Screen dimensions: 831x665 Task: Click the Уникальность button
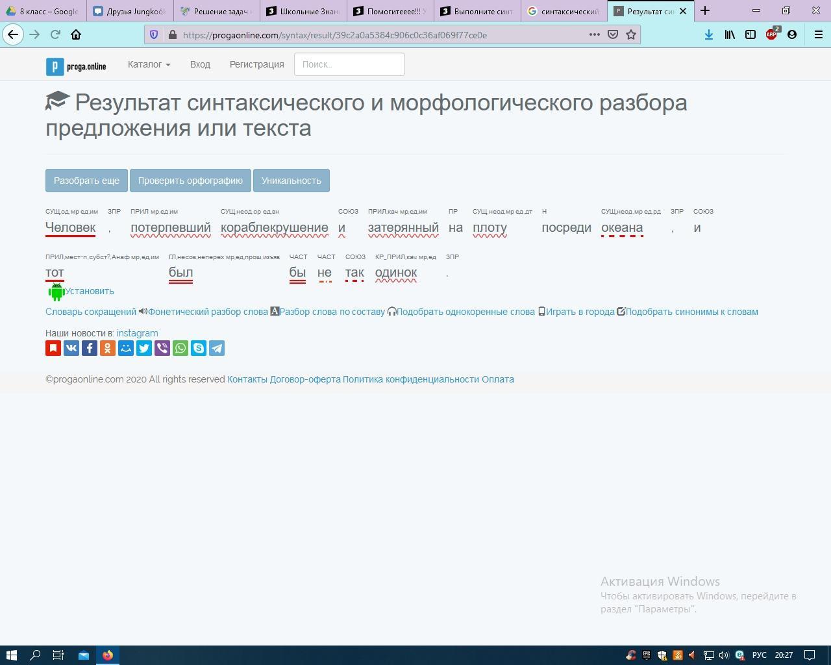[x=291, y=181]
